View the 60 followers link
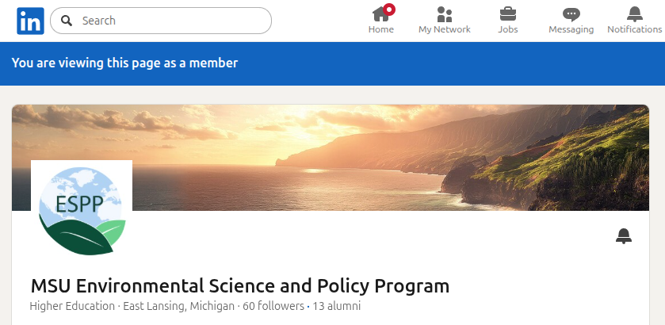This screenshot has width=665, height=325. pyautogui.click(x=273, y=306)
